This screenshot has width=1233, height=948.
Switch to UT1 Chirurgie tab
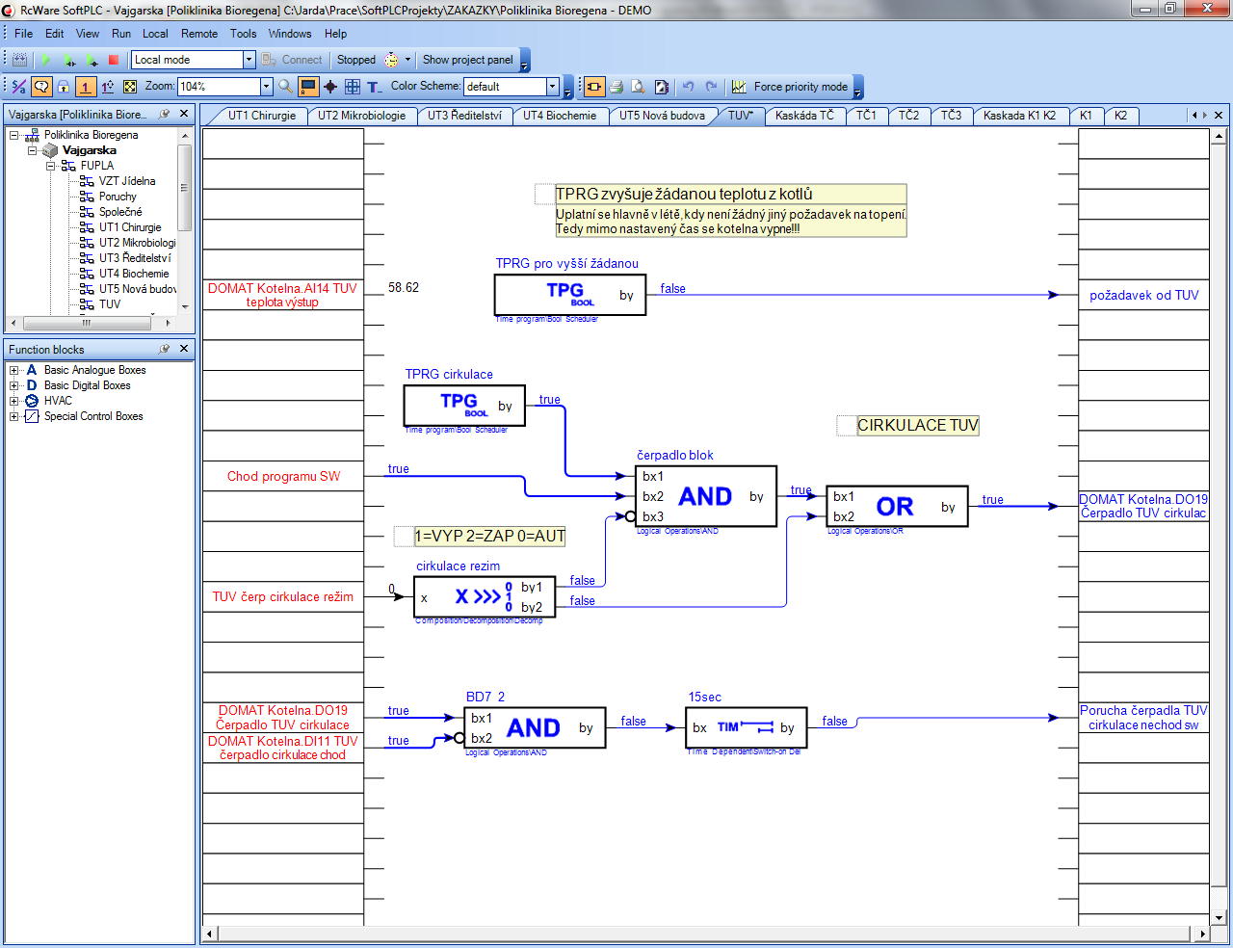tap(262, 116)
